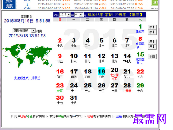Click the 折扣机票 discount tickets banner
Viewport: 173px width, 130px height.
click(9, 4)
